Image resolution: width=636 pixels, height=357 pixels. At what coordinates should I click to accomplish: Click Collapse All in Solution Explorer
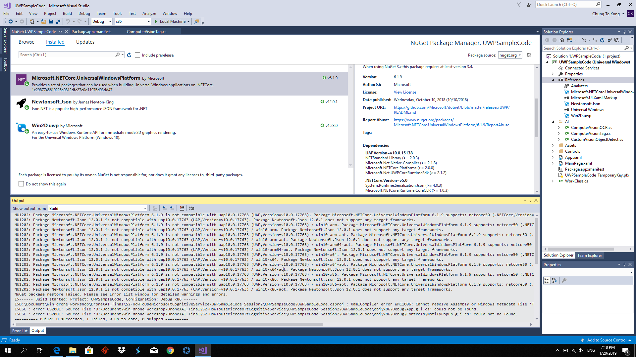pyautogui.click(x=609, y=40)
